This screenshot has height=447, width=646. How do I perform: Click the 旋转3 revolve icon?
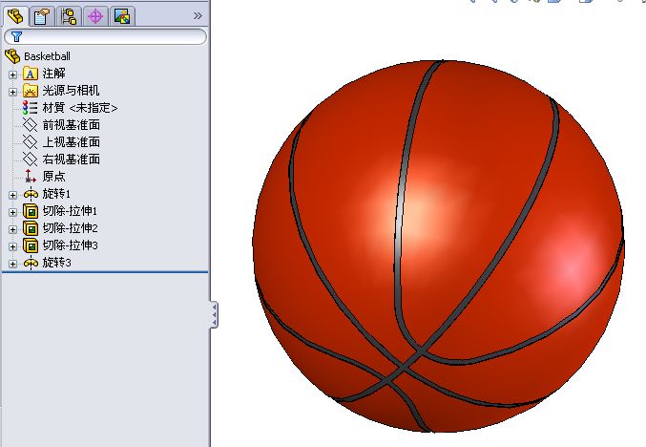pyautogui.click(x=31, y=263)
